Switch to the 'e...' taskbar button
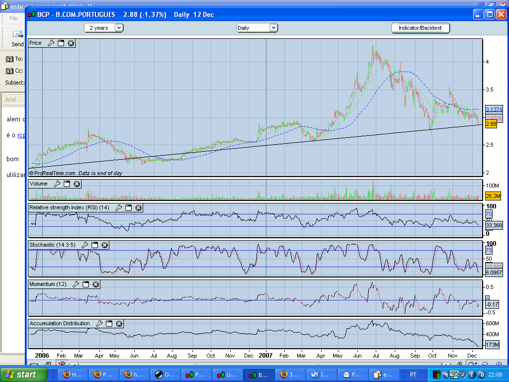 pos(383,375)
